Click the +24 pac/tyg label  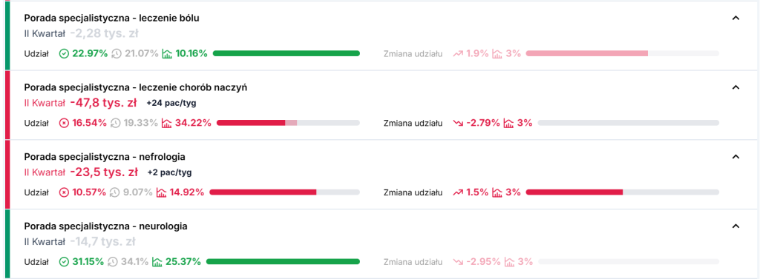point(171,103)
